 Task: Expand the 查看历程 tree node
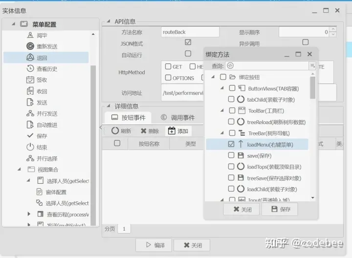[29, 214]
